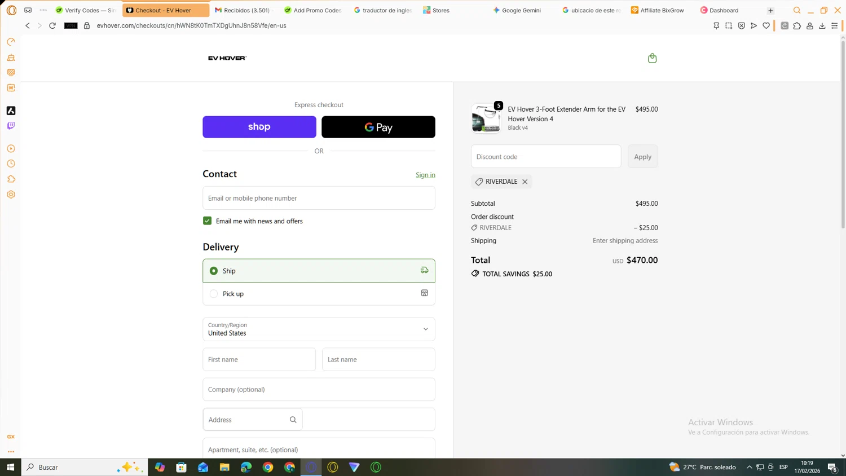Open Twitch in the Opera sidebar

click(11, 126)
